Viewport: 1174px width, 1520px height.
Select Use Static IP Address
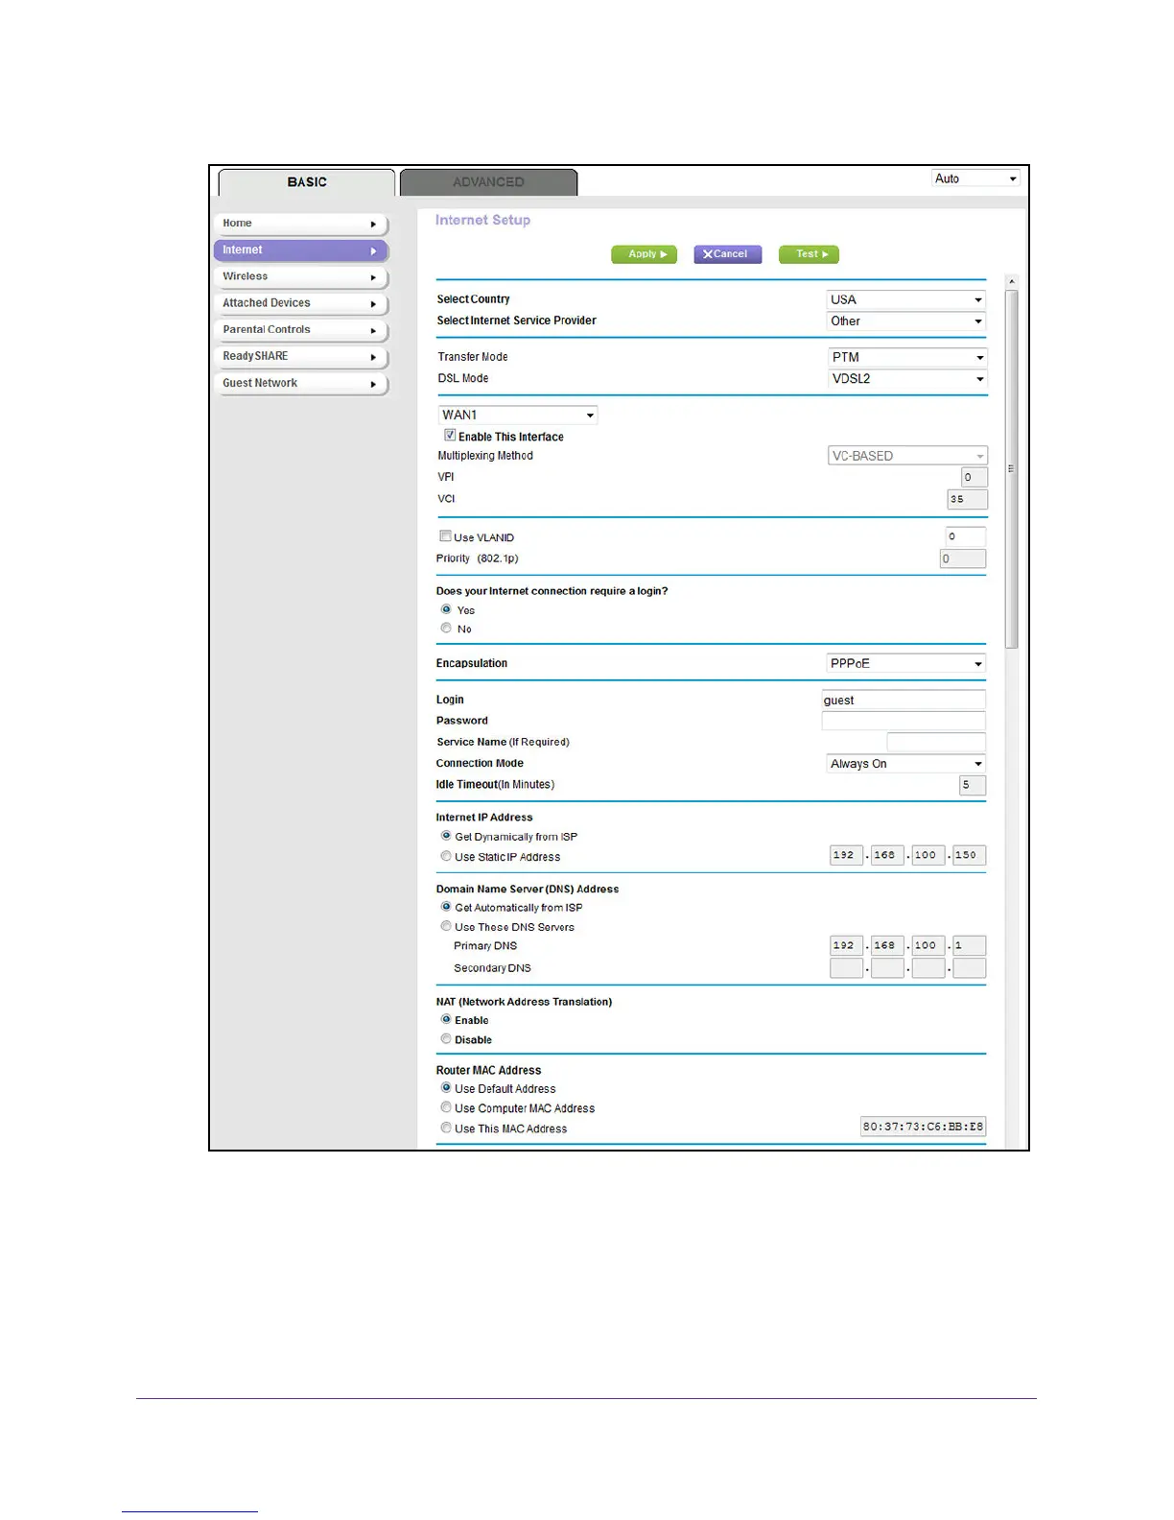[446, 856]
